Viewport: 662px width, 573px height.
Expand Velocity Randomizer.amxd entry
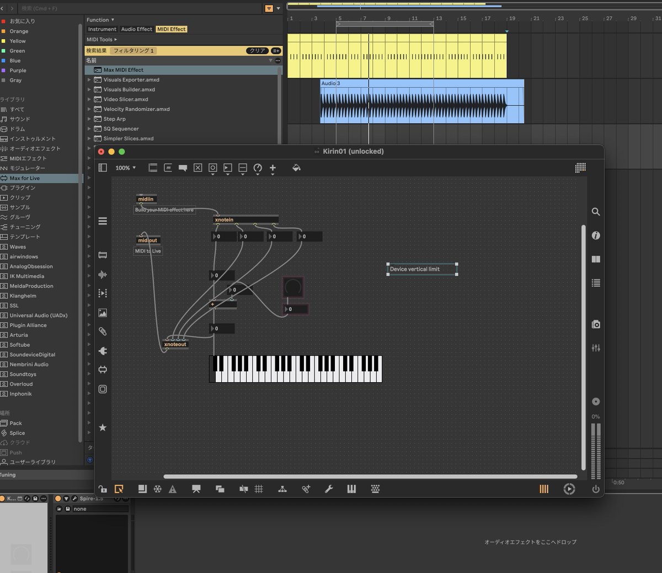[x=89, y=109]
